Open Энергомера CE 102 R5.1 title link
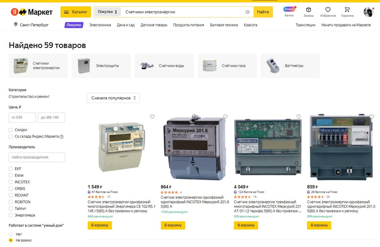380x247 pixels. [x=122, y=206]
